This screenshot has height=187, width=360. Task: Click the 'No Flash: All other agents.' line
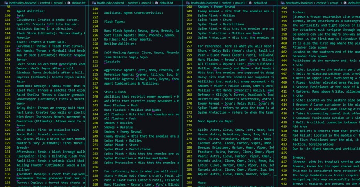[128, 39]
